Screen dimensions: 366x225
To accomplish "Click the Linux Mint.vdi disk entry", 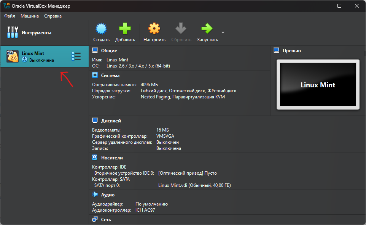I will [x=194, y=185].
